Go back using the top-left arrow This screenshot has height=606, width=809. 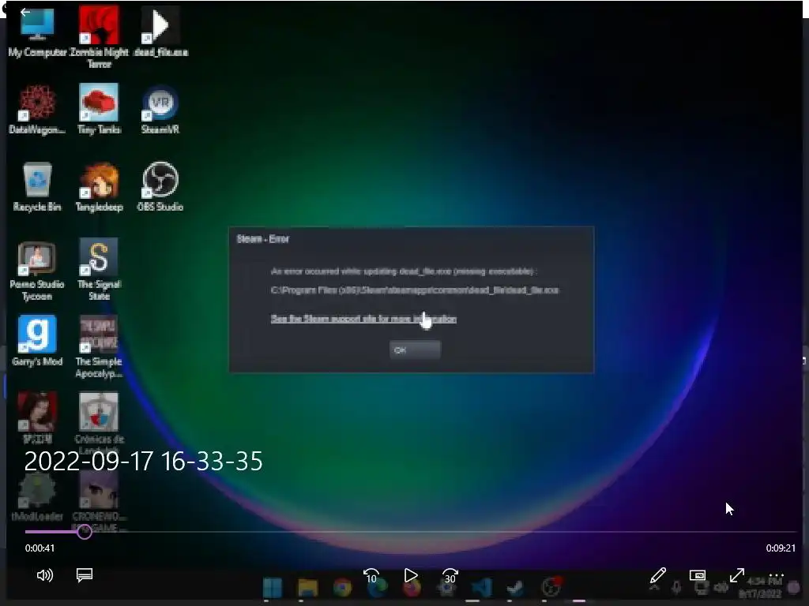tap(24, 12)
